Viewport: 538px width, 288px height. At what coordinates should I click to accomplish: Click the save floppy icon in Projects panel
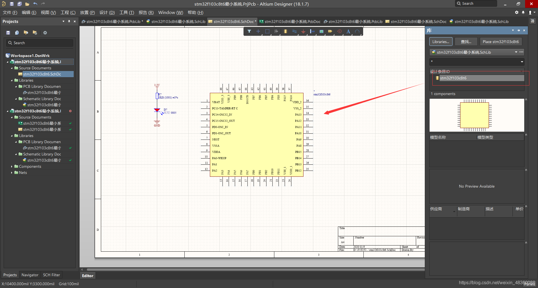coord(8,33)
